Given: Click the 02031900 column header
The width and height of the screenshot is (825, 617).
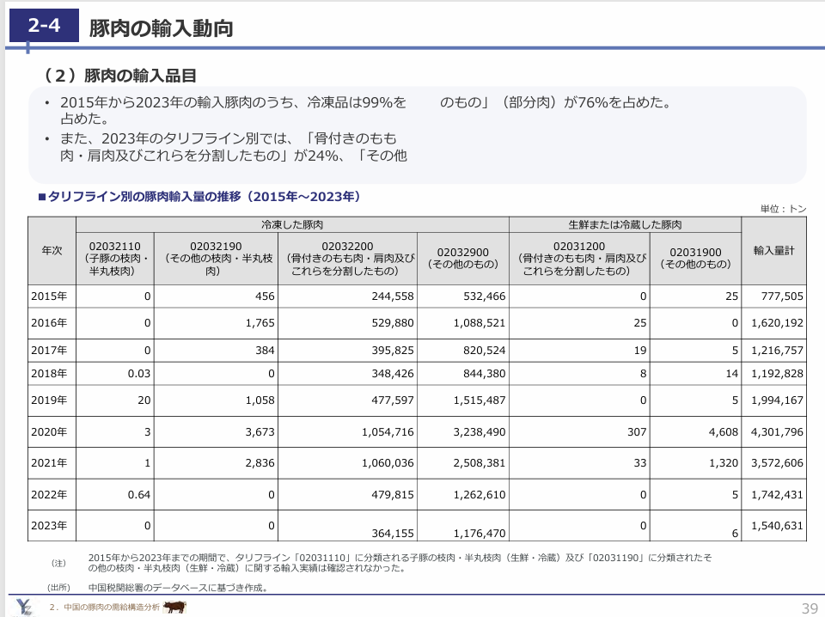Looking at the screenshot, I should click(x=695, y=259).
